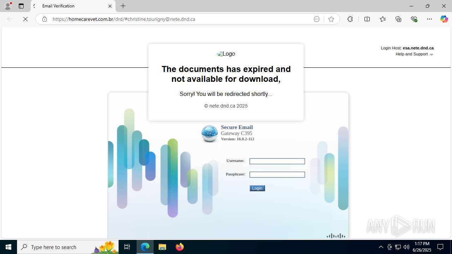The width and height of the screenshot is (452, 254).
Task: Restore down the browser window
Action: click(x=428, y=6)
